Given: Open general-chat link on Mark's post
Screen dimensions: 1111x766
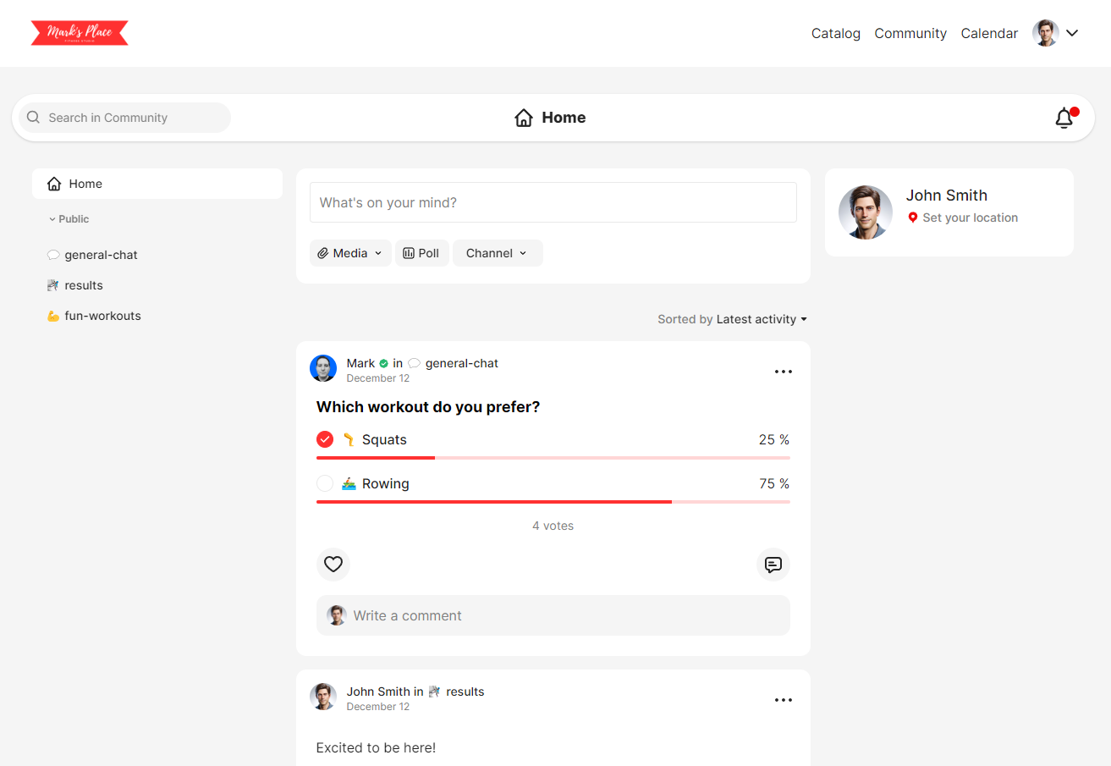Looking at the screenshot, I should (461, 363).
